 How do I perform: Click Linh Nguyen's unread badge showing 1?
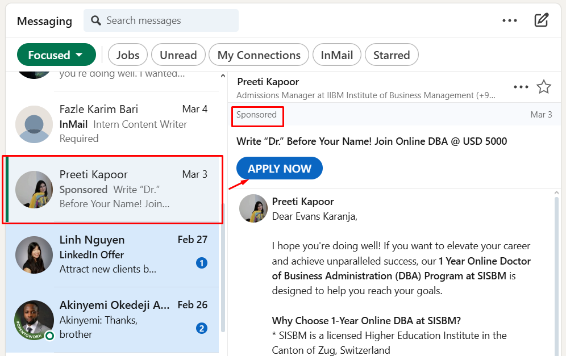(201, 263)
